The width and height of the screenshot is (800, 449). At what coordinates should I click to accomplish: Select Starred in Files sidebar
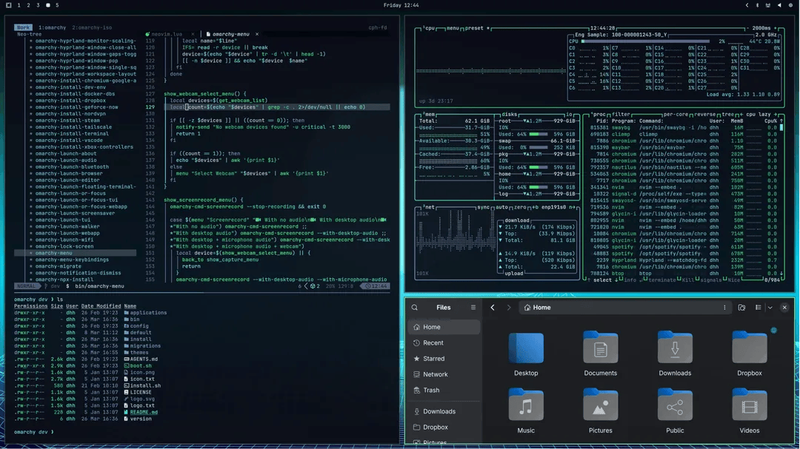444,358
